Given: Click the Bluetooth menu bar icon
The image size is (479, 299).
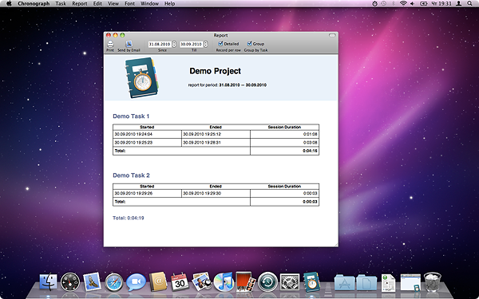Looking at the screenshot, I should pos(394,4).
